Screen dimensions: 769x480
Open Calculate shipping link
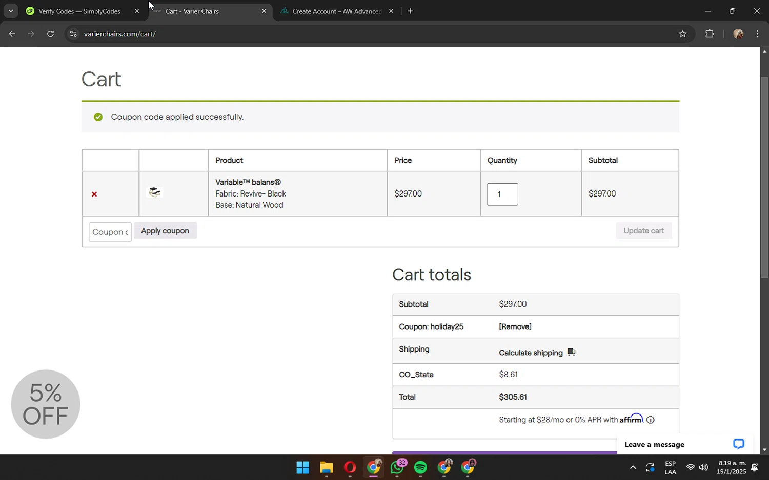[x=531, y=353]
